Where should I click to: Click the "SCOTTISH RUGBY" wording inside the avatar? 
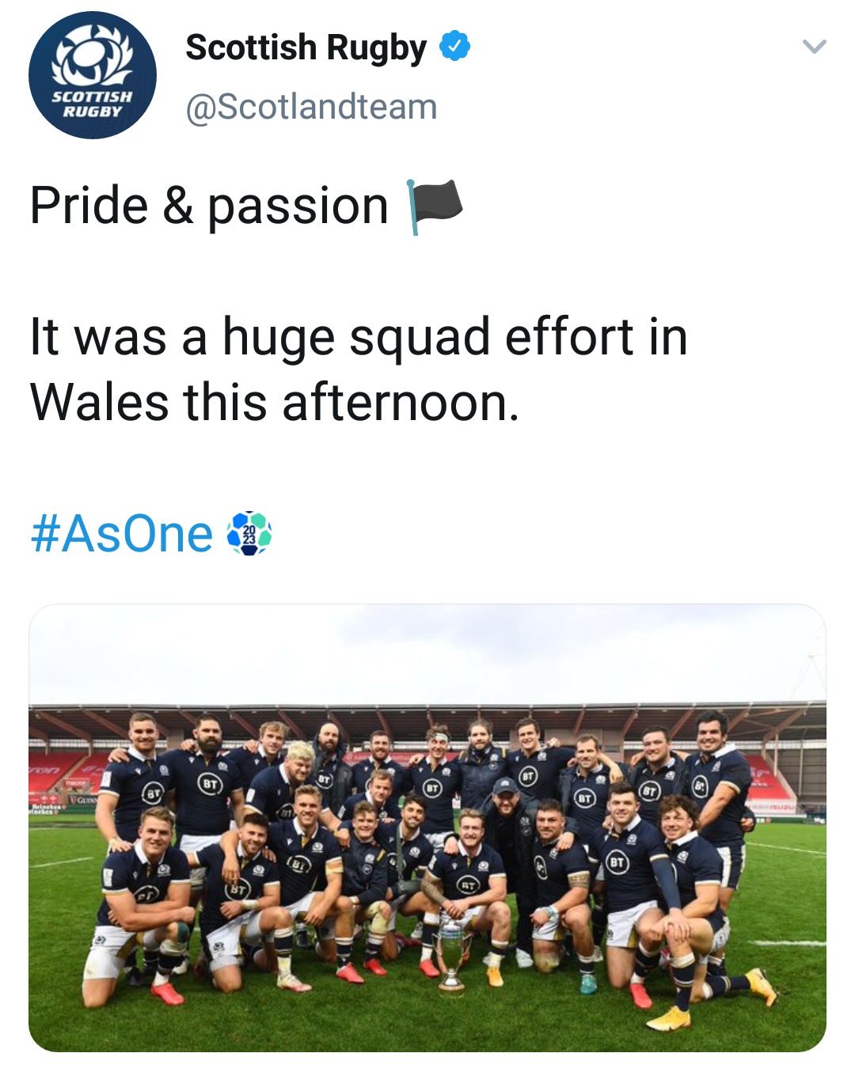coord(93,104)
